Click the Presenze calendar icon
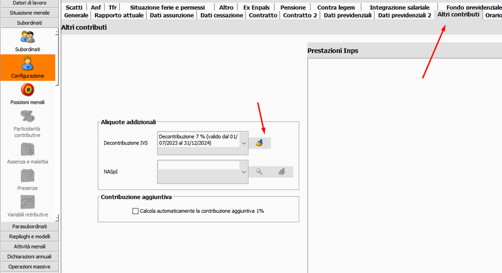Screen dimensions: 502x273 tap(27, 176)
